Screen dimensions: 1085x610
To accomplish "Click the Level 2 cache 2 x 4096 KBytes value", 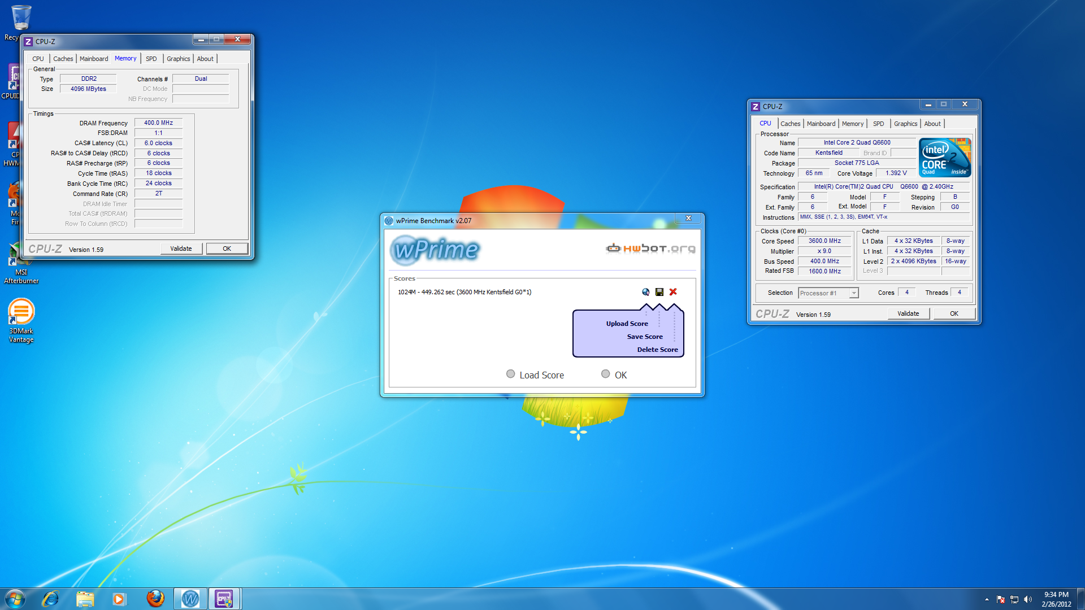I will [914, 261].
